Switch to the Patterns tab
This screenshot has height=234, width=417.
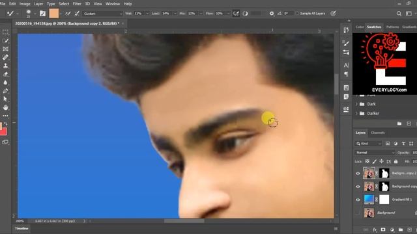click(x=392, y=27)
